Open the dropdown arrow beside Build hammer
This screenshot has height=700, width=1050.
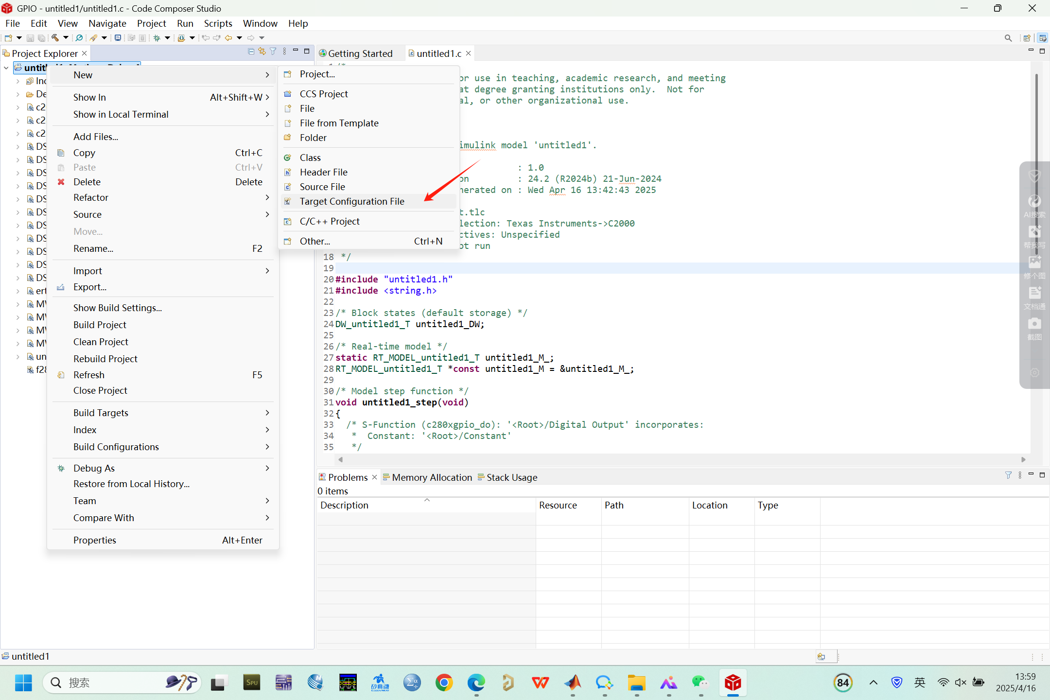click(x=66, y=37)
